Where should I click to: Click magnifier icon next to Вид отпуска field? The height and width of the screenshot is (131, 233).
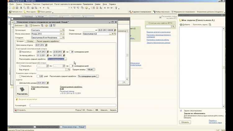point(69,69)
